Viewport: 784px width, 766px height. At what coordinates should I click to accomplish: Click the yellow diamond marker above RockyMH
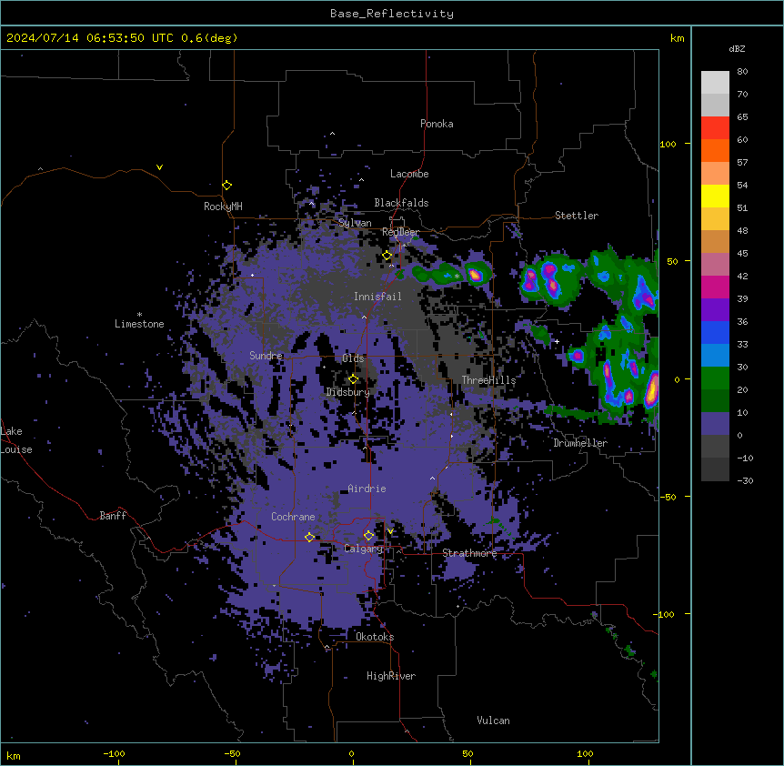tap(227, 186)
